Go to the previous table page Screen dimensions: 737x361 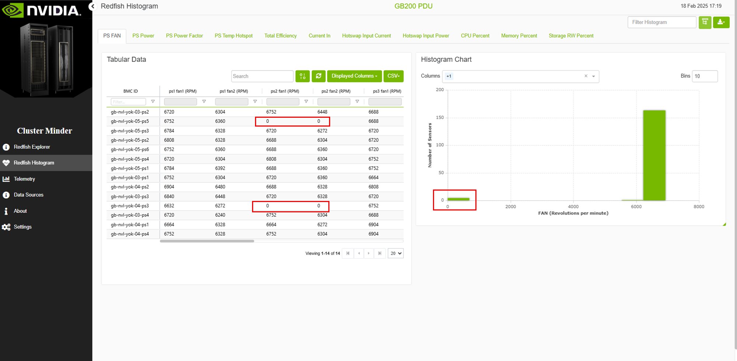click(359, 254)
